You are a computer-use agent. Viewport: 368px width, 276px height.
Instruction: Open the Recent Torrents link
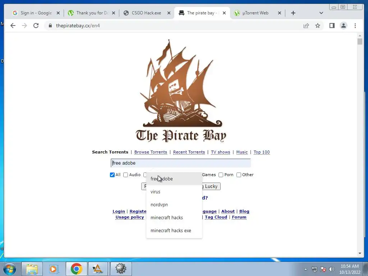[x=189, y=152]
